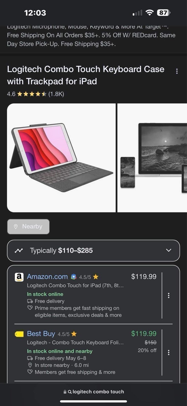
Task: Toggle the Nearby filter chip
Action: coord(28,227)
